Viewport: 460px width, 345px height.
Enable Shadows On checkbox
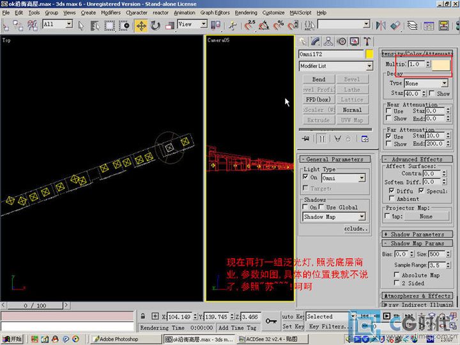(x=305, y=207)
